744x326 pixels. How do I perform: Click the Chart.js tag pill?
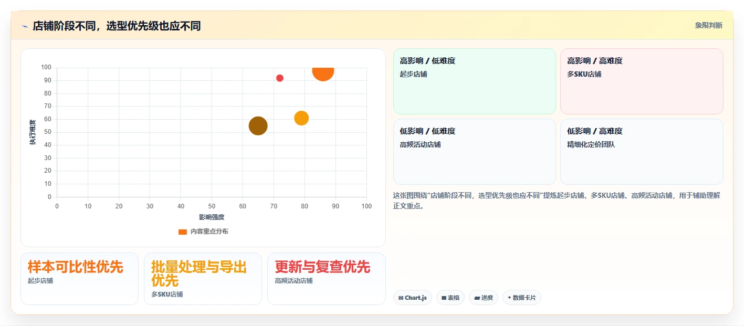(413, 298)
